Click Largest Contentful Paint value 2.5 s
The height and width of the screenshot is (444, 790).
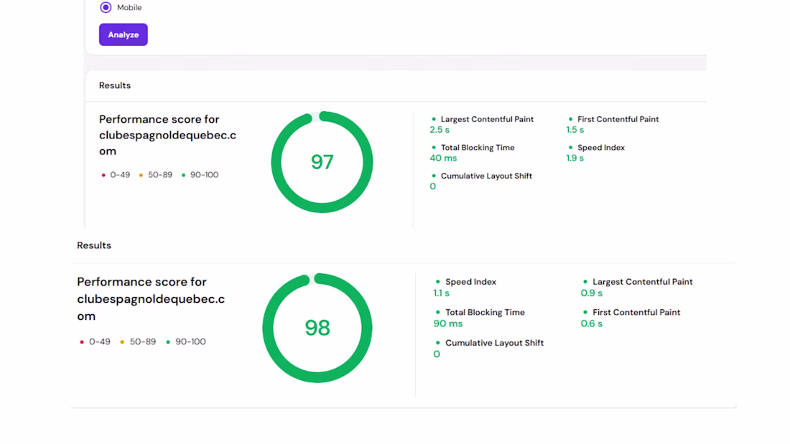[440, 130]
